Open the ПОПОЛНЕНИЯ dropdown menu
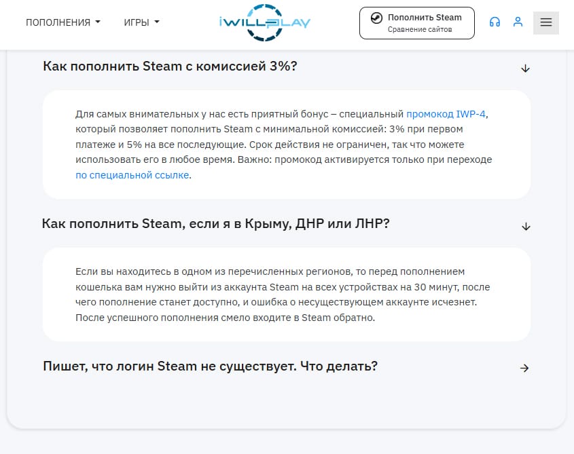574x454 pixels. (63, 22)
